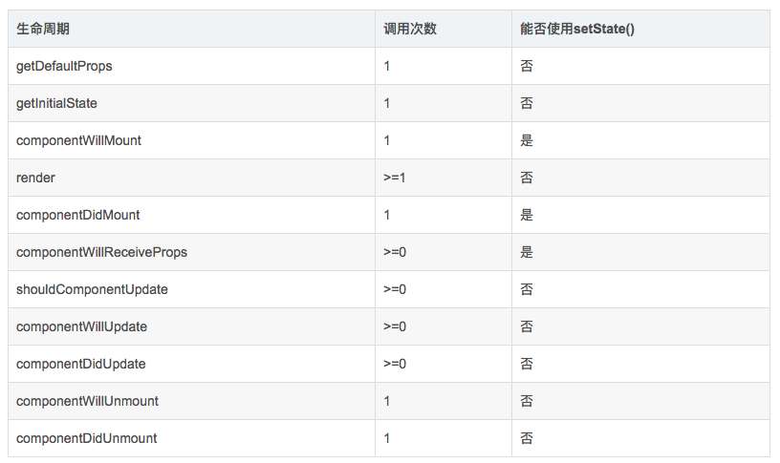Click componentWillReceiveProps in the table
Image resolution: width=780 pixels, height=463 pixels.
point(101,252)
